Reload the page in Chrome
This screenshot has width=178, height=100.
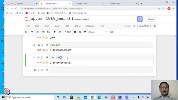pyautogui.click(x=16, y=9)
